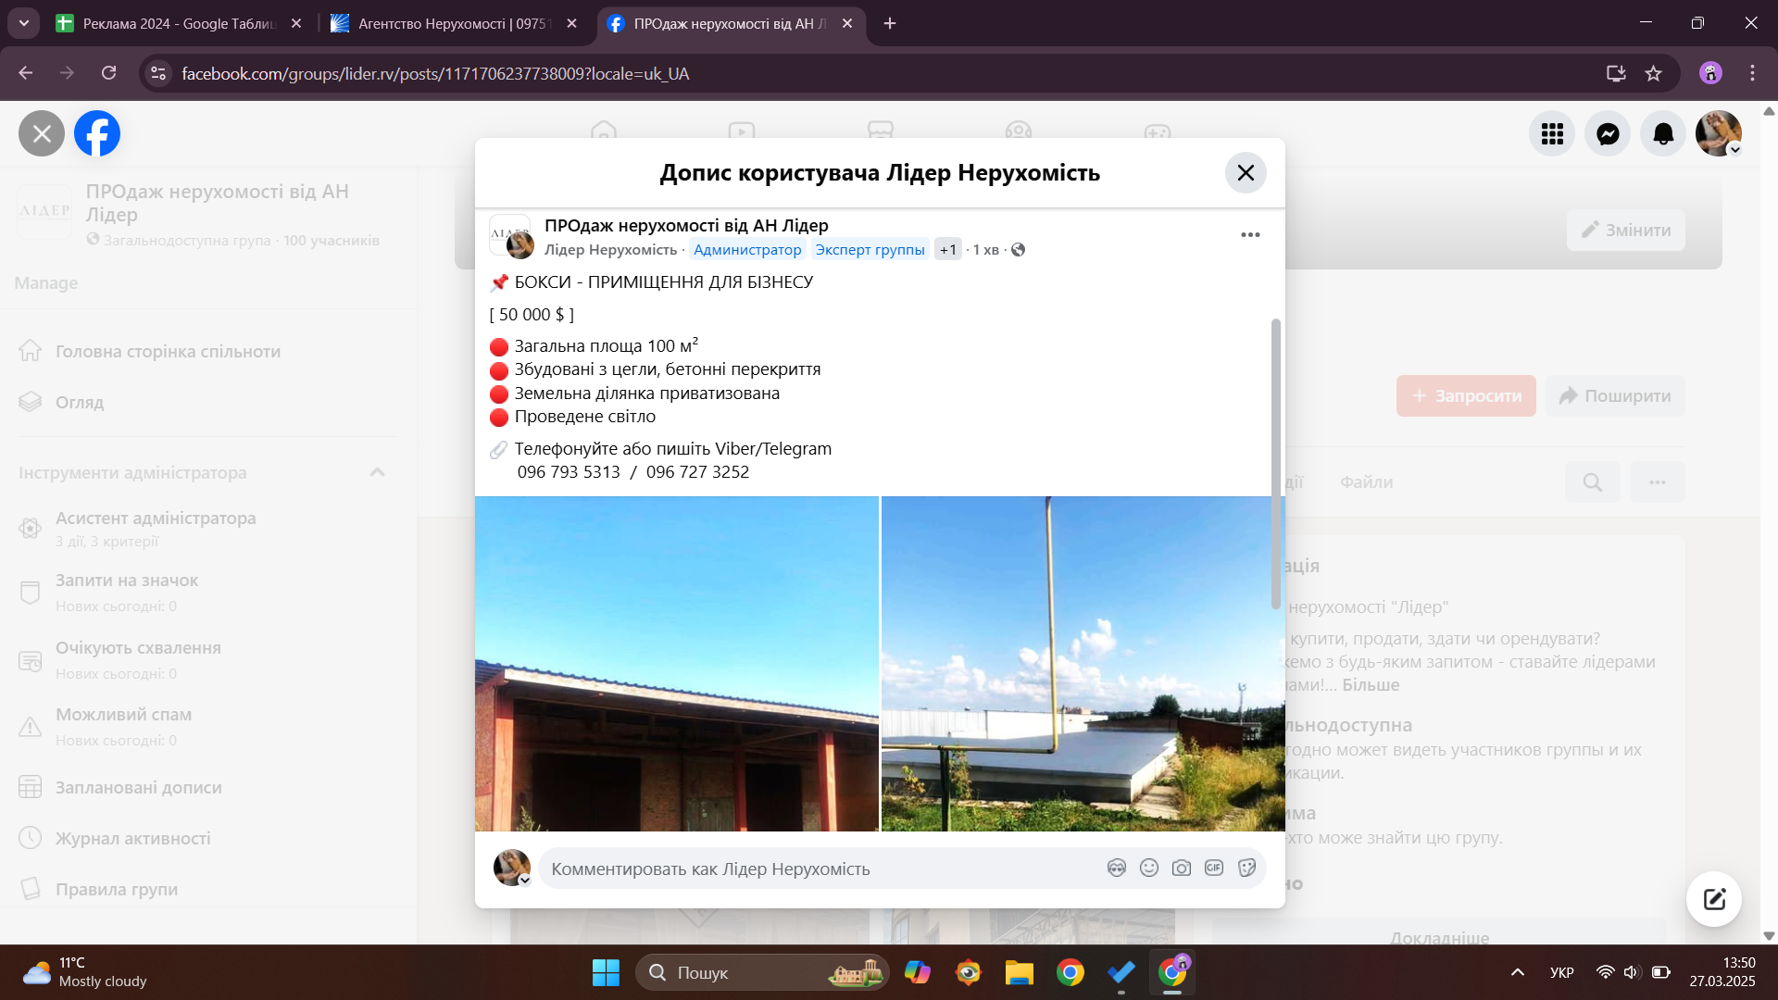Attach photo via camera icon in comment box

1181,868
